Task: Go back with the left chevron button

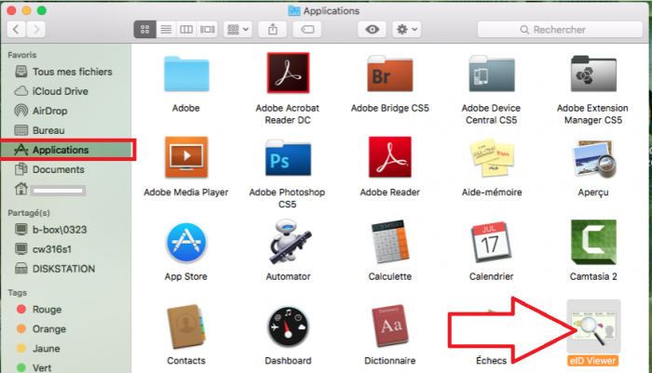Action: click(x=16, y=29)
